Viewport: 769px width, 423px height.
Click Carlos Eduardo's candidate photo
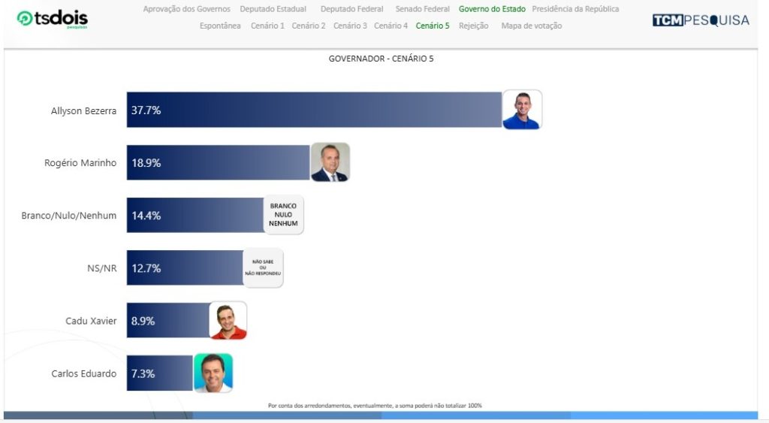pos(213,373)
